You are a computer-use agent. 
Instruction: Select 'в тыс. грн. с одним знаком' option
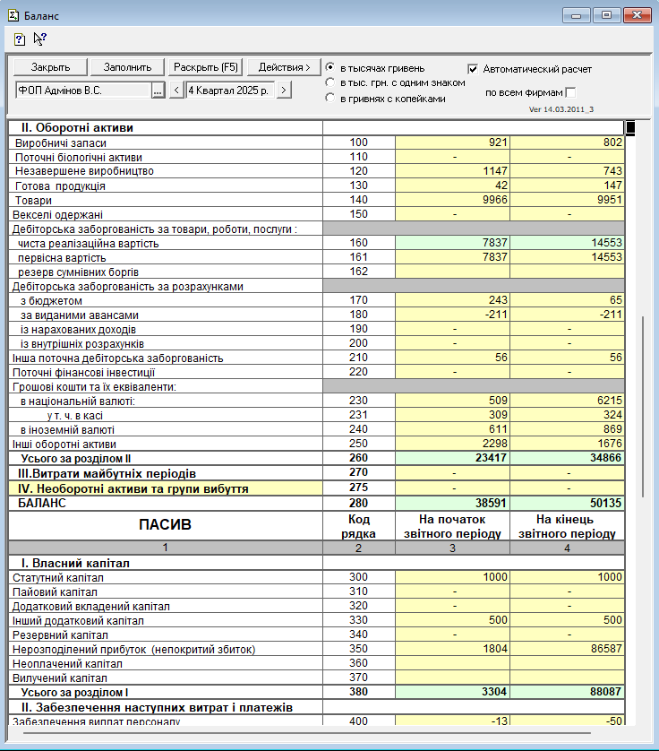(330, 82)
